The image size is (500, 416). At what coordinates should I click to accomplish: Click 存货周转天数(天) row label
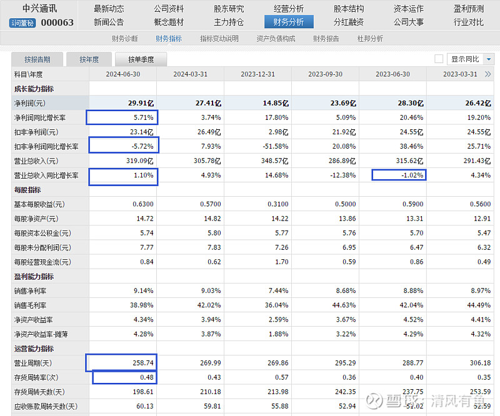click(39, 392)
